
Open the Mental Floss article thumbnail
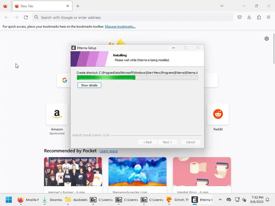click(x=202, y=171)
